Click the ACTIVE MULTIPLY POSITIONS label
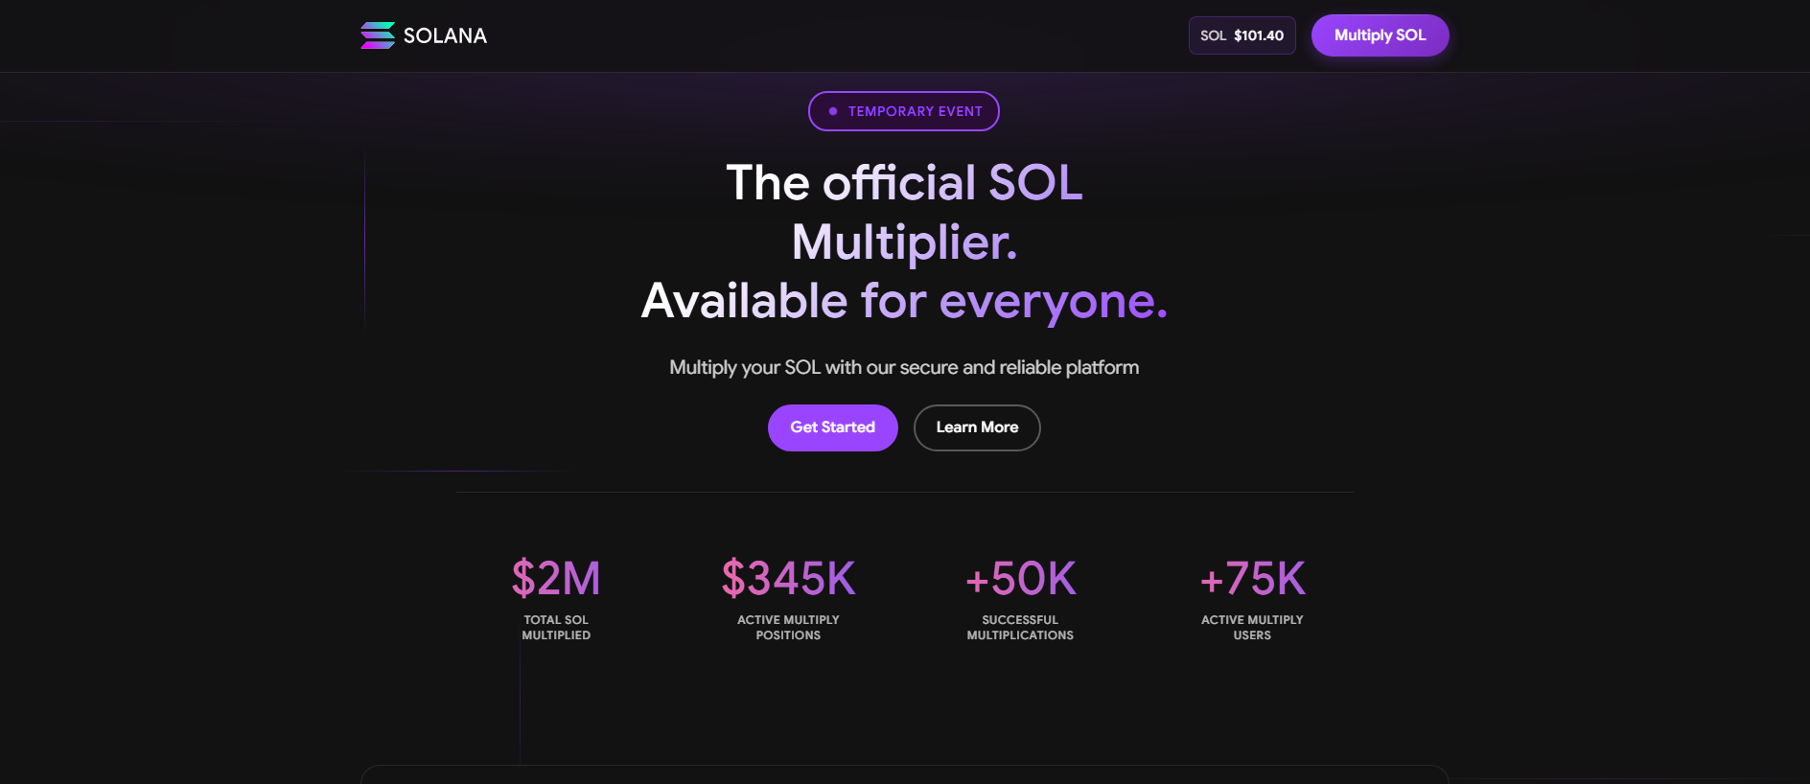 (788, 628)
